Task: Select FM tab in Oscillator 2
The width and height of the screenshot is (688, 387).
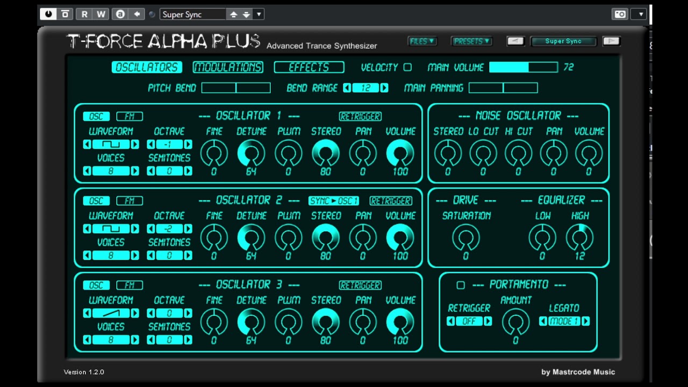Action: point(130,201)
